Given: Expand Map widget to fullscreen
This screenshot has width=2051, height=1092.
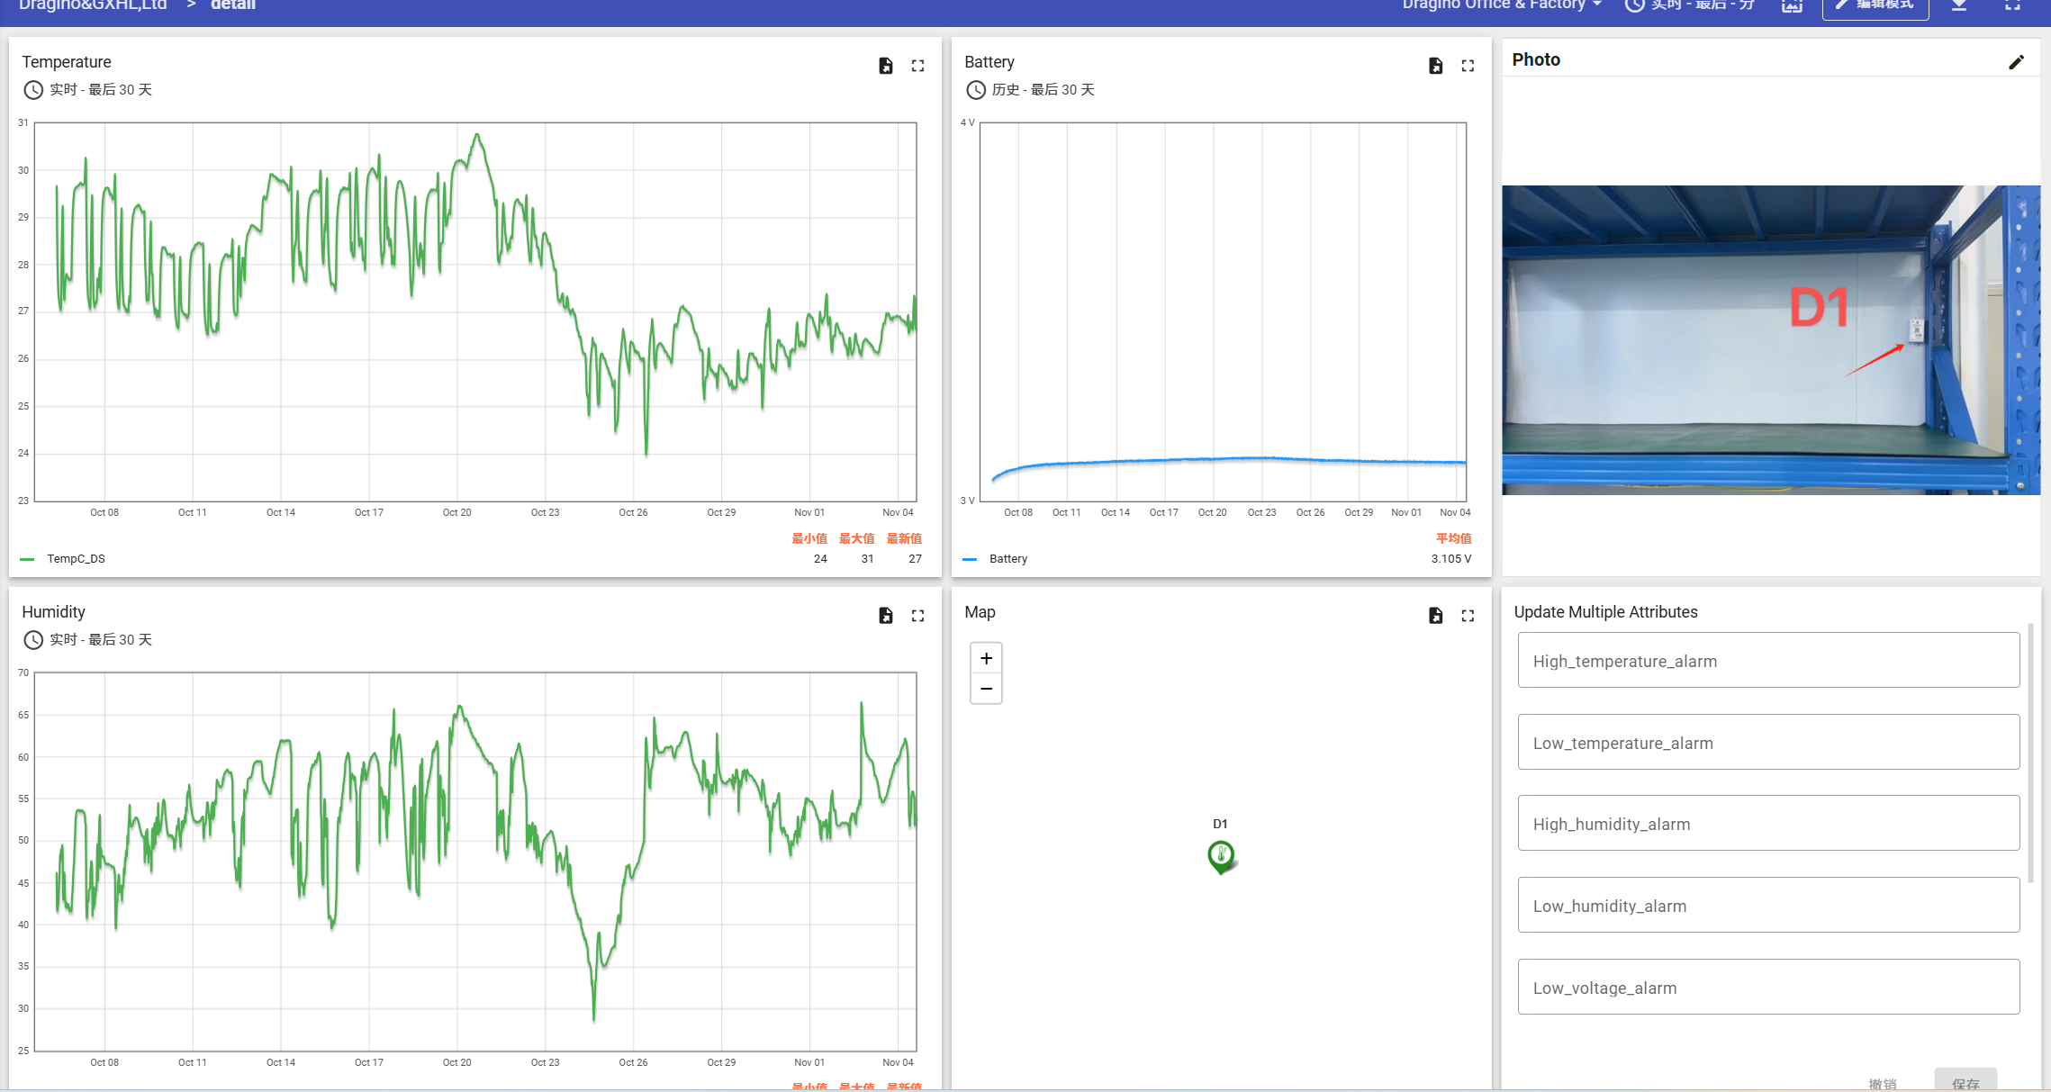Looking at the screenshot, I should click(1468, 616).
